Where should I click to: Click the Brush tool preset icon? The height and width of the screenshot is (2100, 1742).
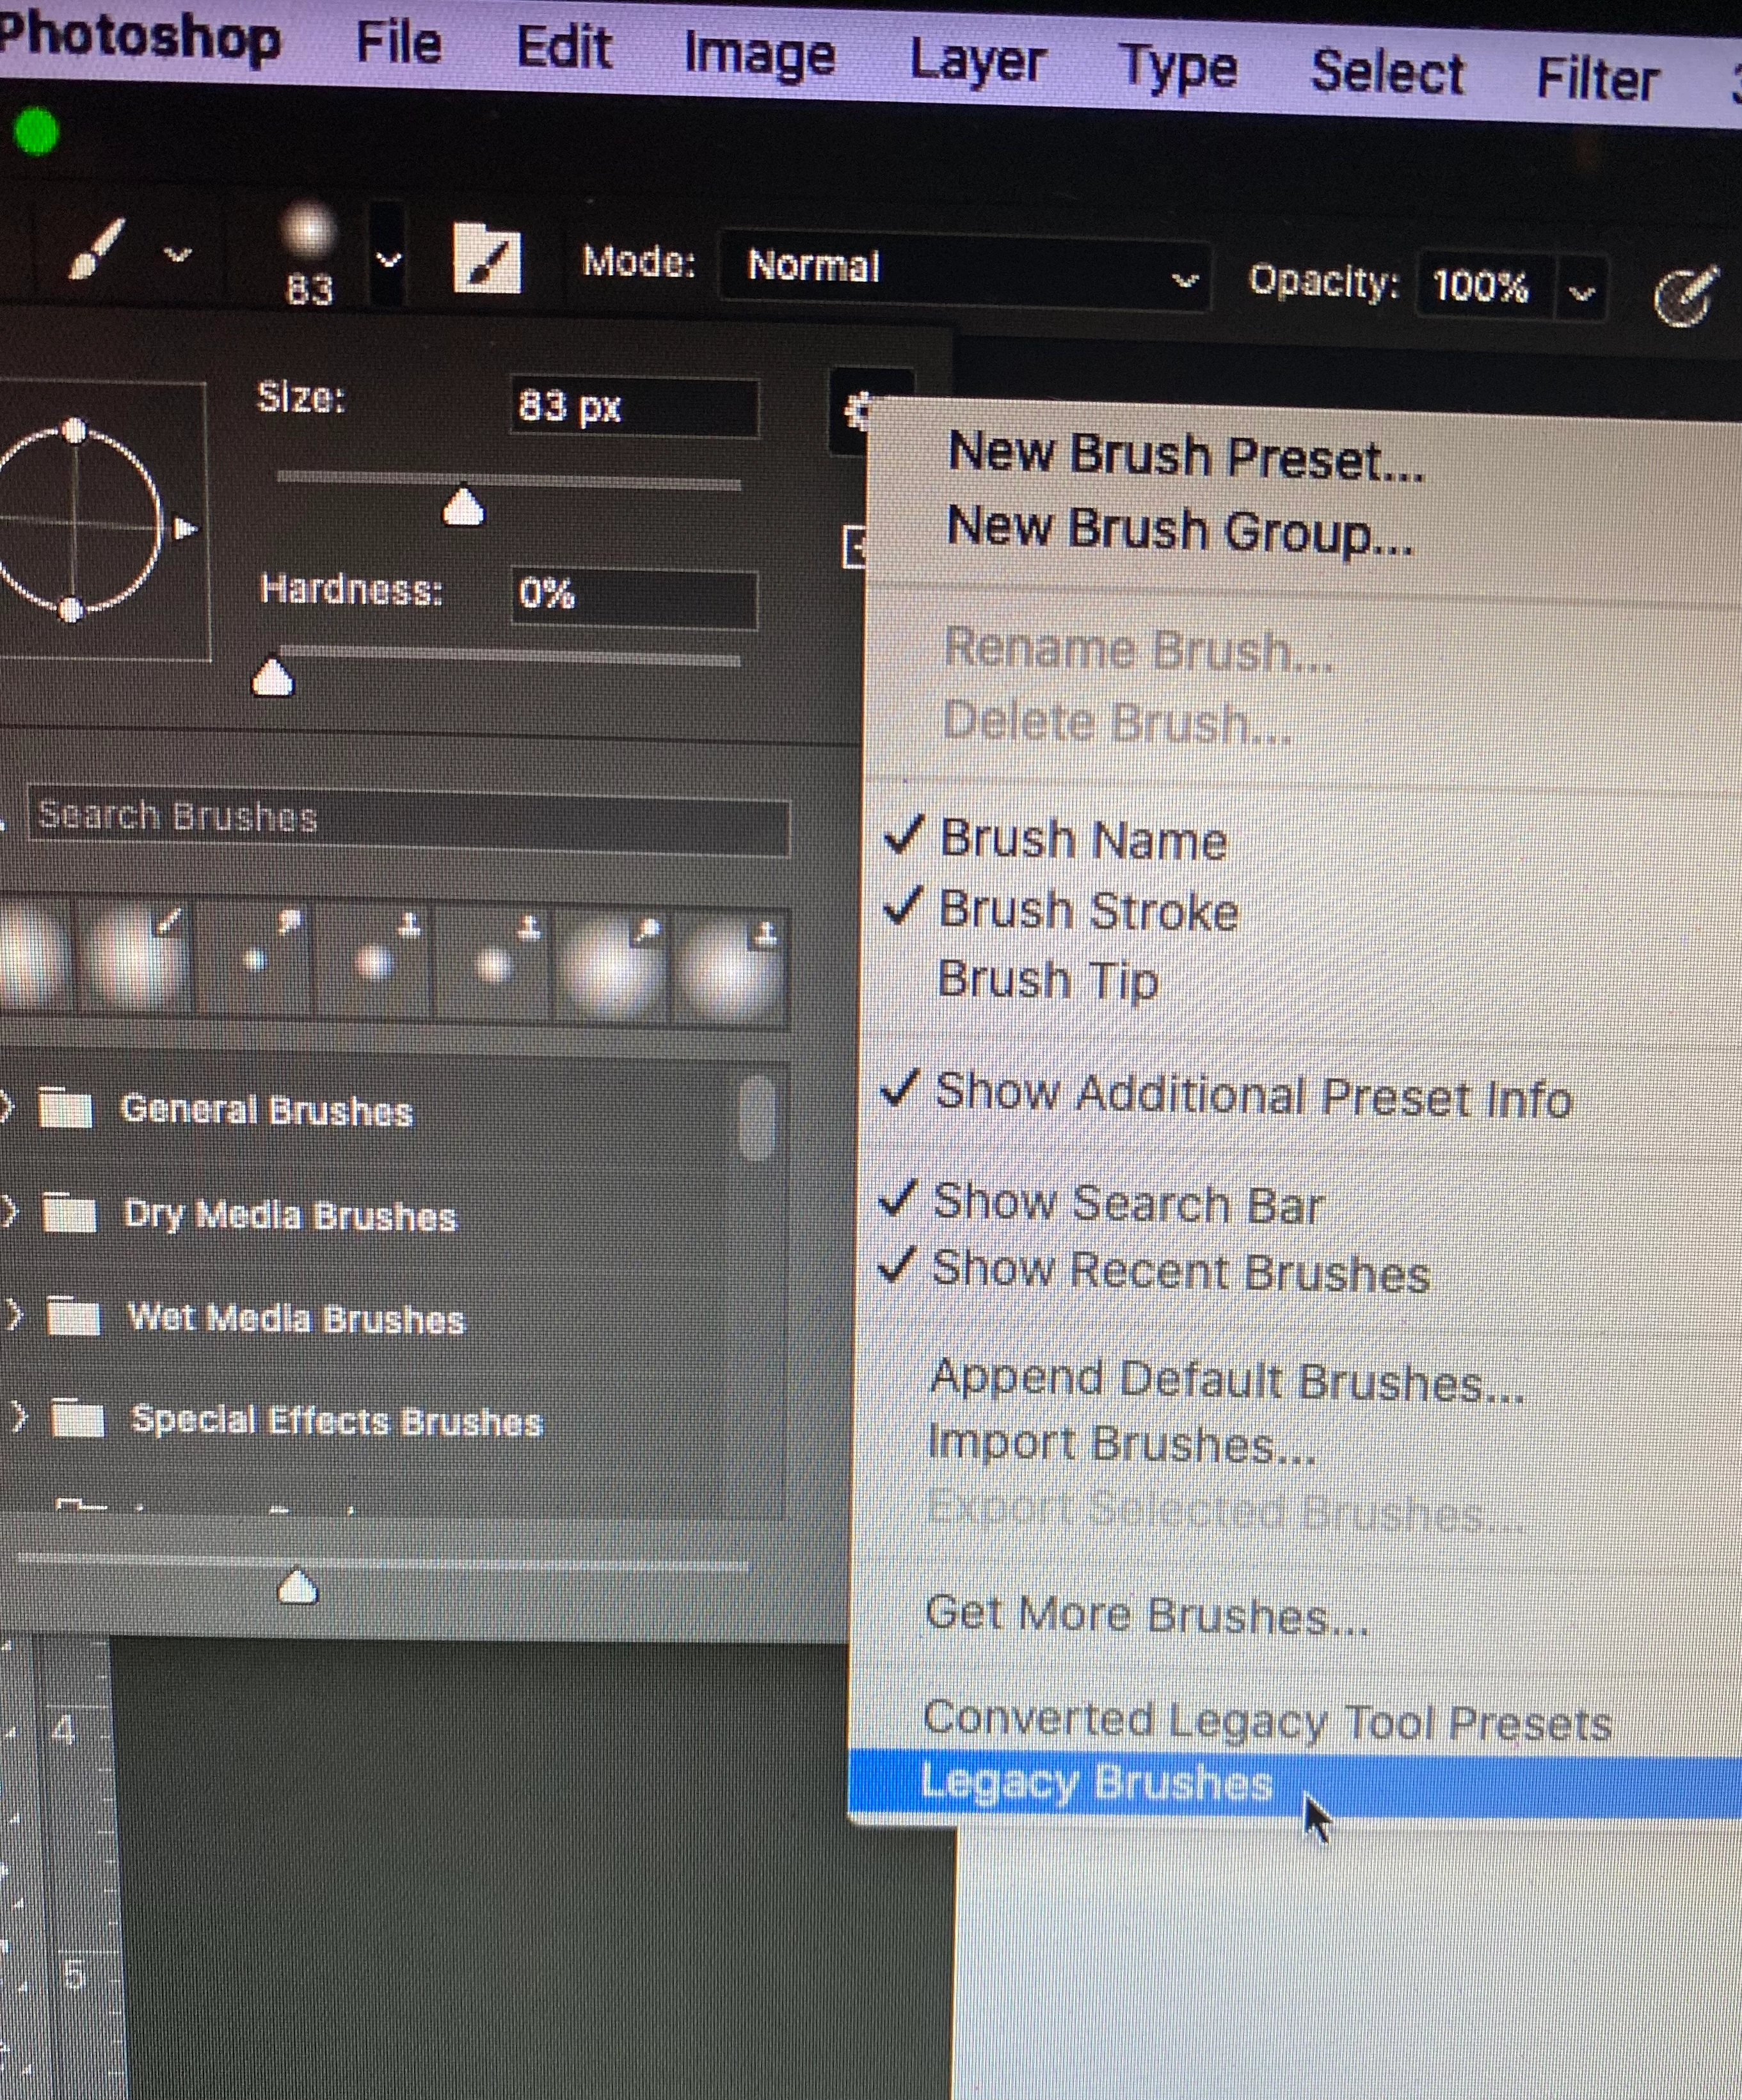click(97, 250)
